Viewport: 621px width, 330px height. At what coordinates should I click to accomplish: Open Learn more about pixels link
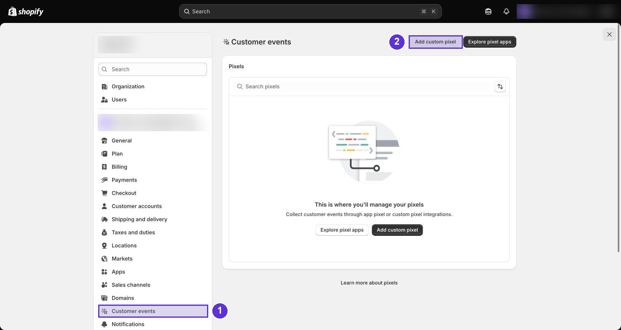click(369, 283)
